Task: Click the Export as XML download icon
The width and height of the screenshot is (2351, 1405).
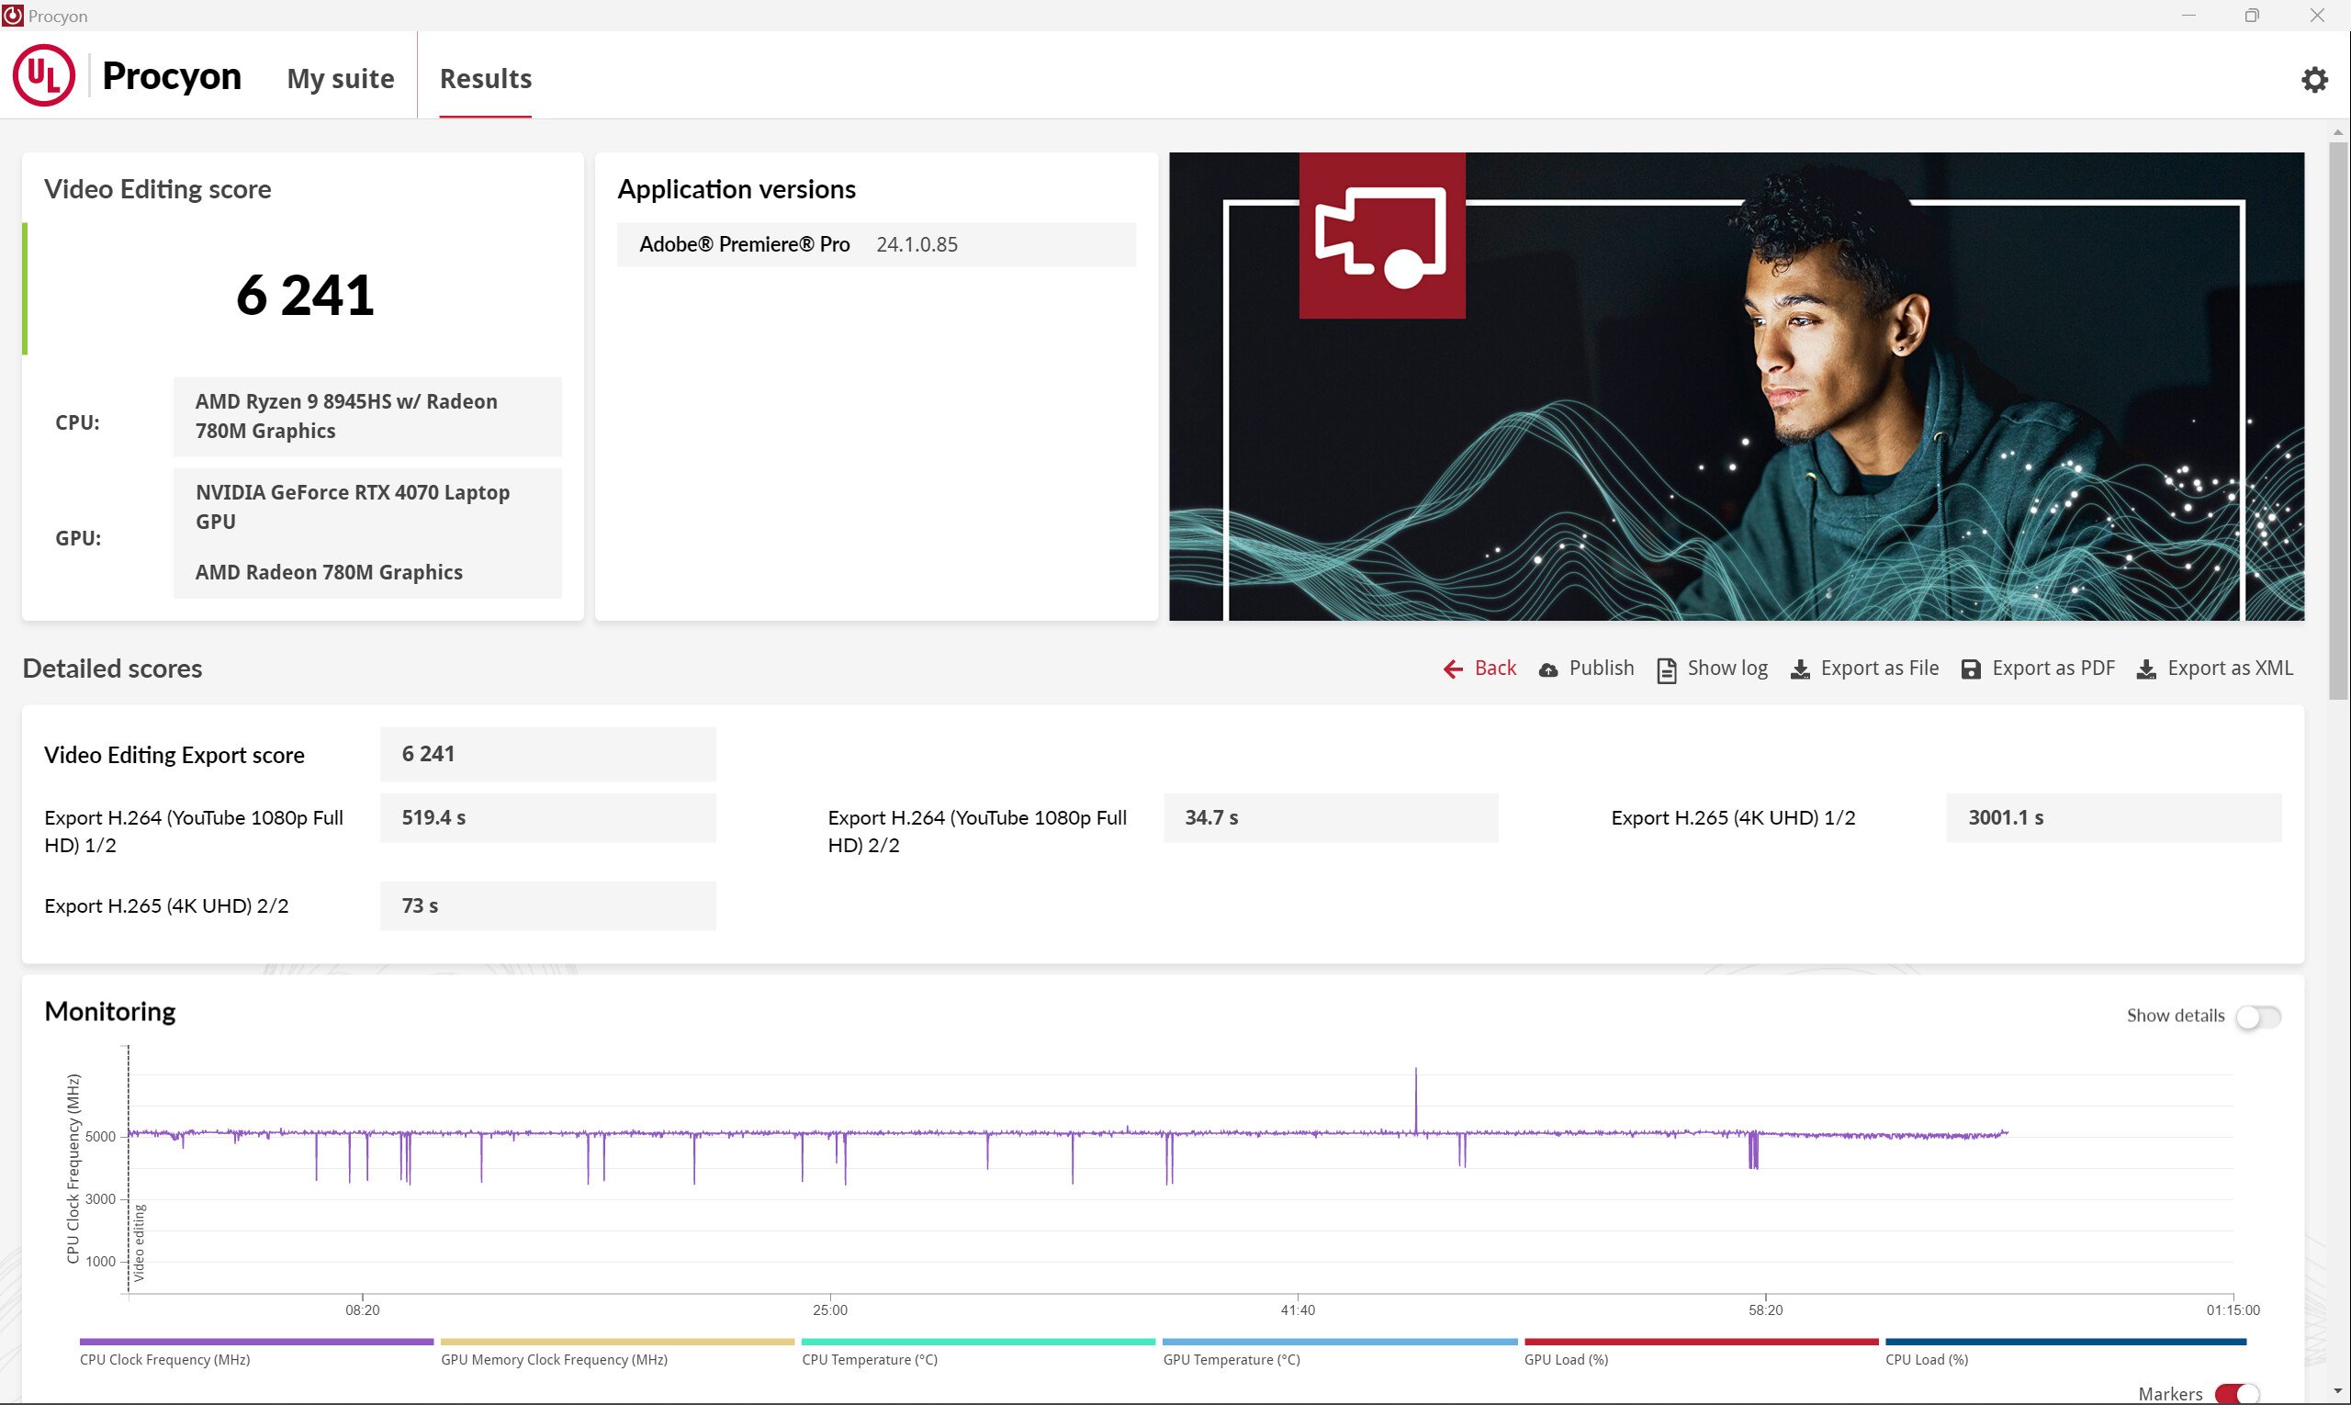Action: tap(2146, 669)
